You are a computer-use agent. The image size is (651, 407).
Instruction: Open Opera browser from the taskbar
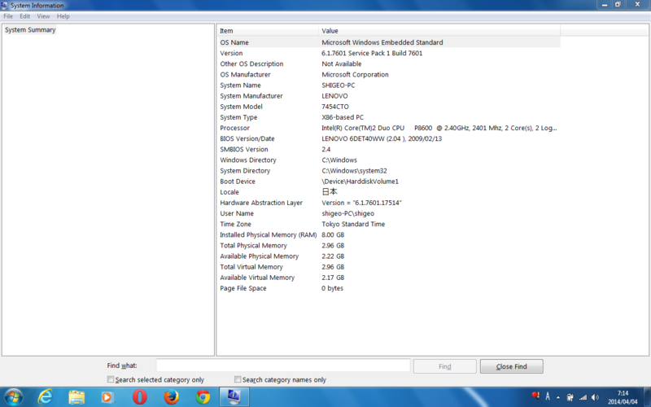[139, 397]
